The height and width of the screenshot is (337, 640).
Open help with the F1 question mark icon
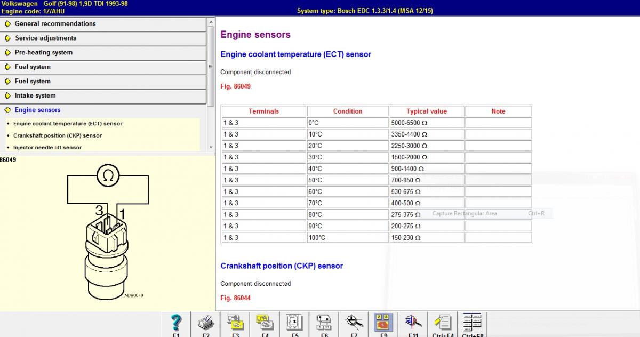(x=176, y=323)
